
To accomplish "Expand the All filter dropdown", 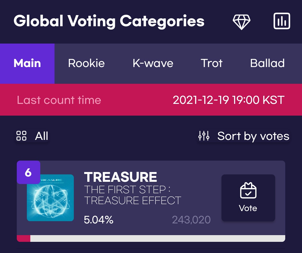I will point(32,136).
